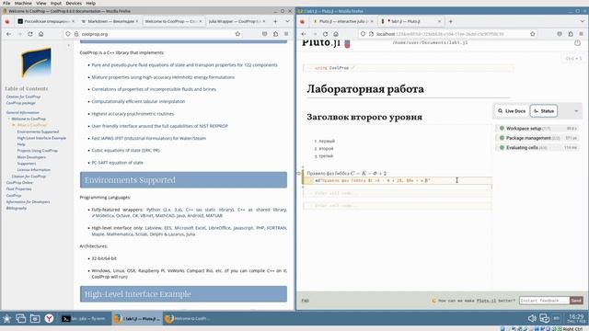This screenshot has height=331, width=589.
Task: Open Environments Supported sidebar link
Action: [x=38, y=131]
